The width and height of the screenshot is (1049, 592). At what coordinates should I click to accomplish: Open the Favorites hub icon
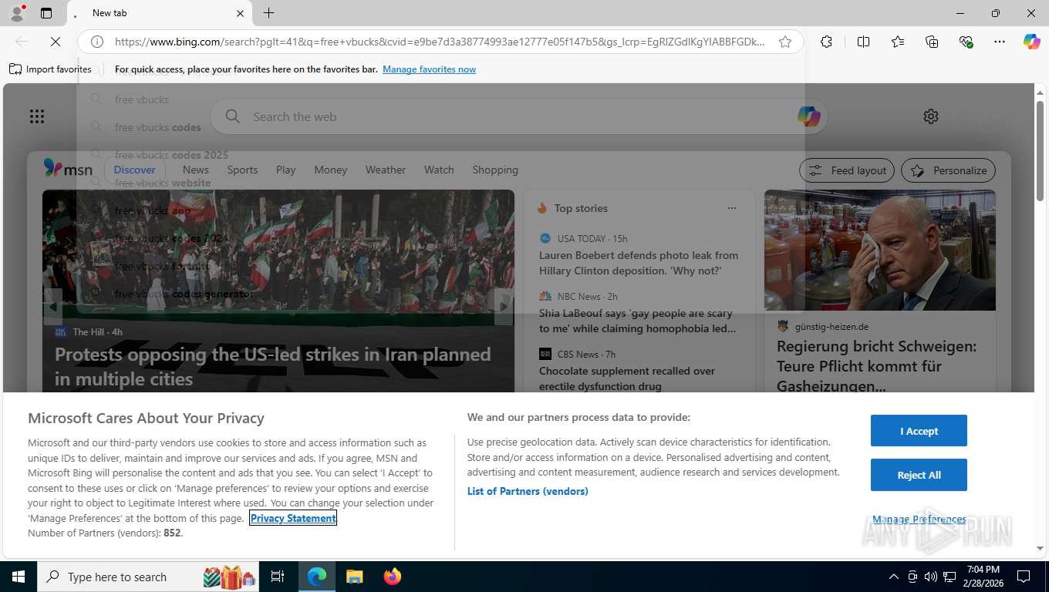coord(898,42)
